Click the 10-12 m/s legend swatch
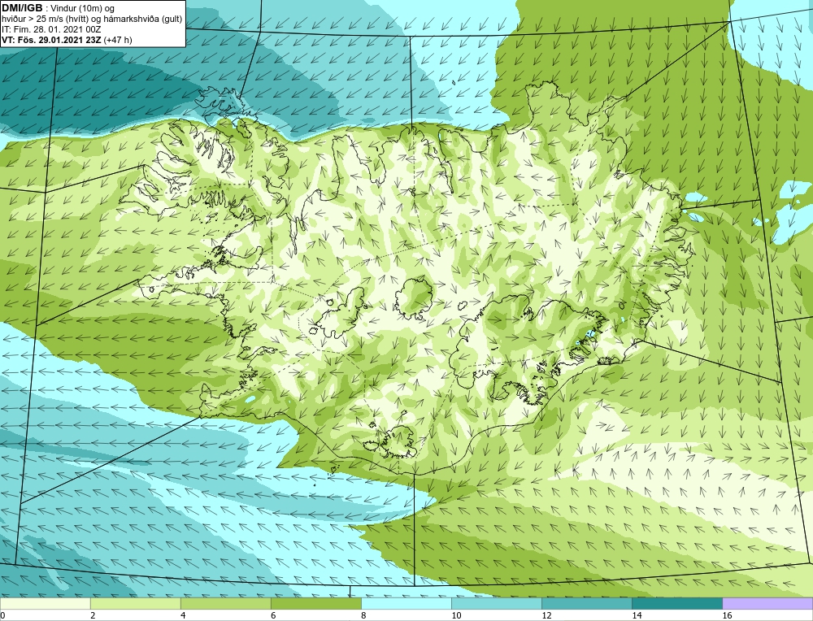The width and height of the screenshot is (813, 621). 497,603
